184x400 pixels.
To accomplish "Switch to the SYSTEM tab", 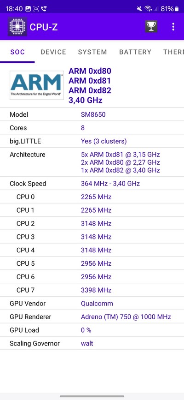I will (x=92, y=52).
